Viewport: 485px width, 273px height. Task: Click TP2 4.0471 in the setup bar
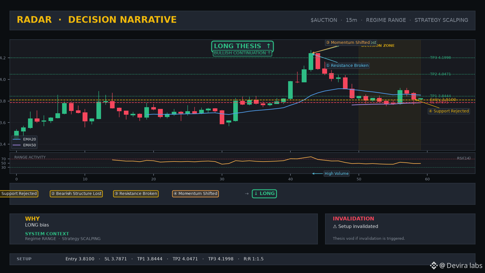[x=185, y=259]
